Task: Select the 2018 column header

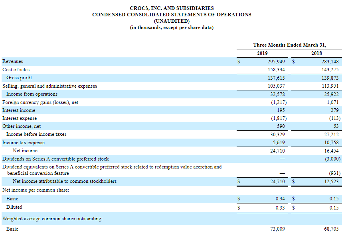Action: (316, 53)
